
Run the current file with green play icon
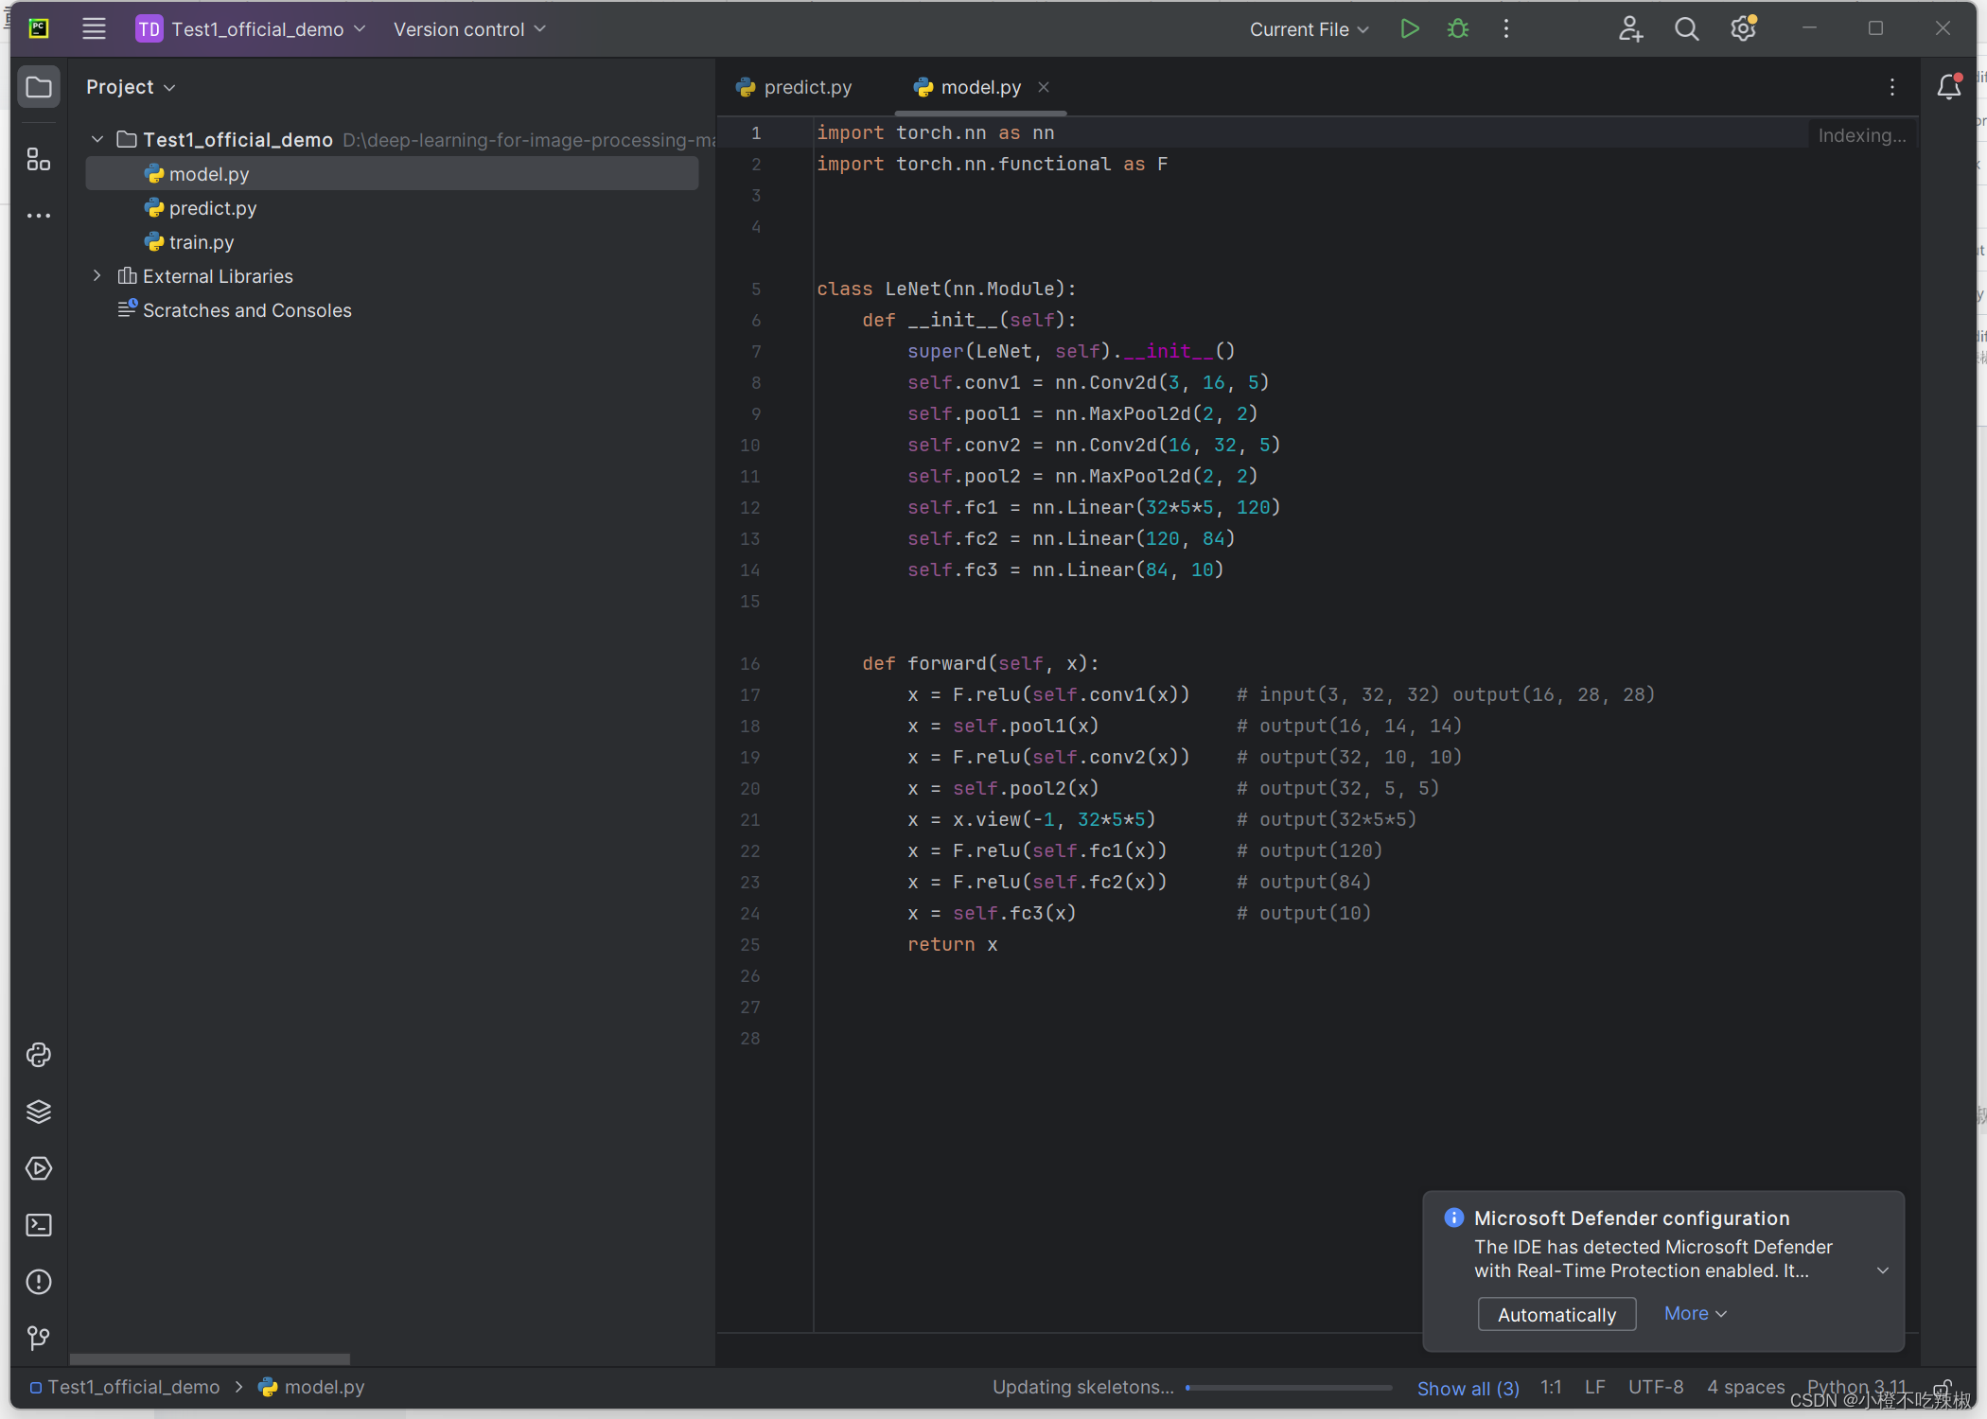(x=1409, y=29)
